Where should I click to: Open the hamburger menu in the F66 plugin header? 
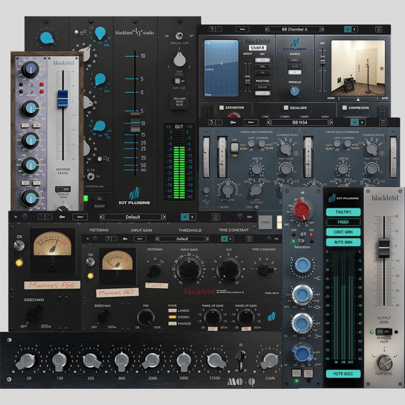[215, 217]
